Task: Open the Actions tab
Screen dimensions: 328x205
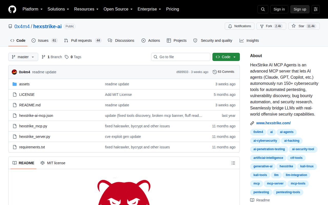Action: [x=151, y=40]
